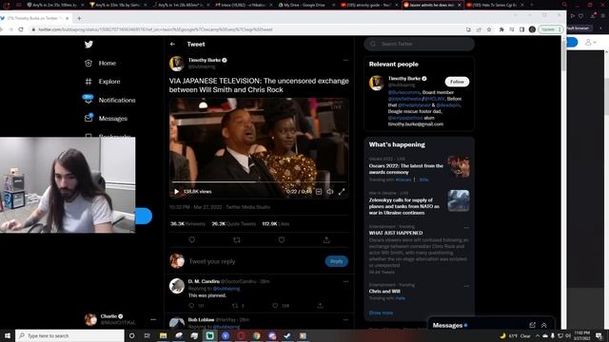
Task: Open Task View on taskbar
Action: click(x=147, y=335)
